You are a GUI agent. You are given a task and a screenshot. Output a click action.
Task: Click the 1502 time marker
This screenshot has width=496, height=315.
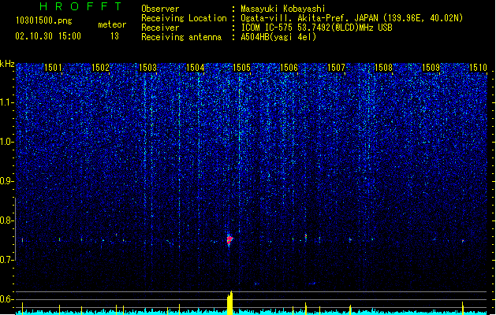point(100,68)
